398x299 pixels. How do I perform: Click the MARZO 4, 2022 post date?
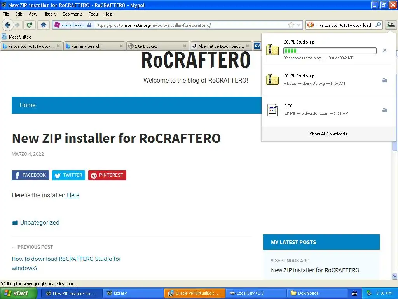(28, 154)
